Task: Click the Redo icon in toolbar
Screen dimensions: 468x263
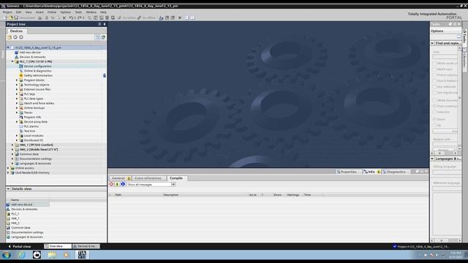Action: (80, 18)
